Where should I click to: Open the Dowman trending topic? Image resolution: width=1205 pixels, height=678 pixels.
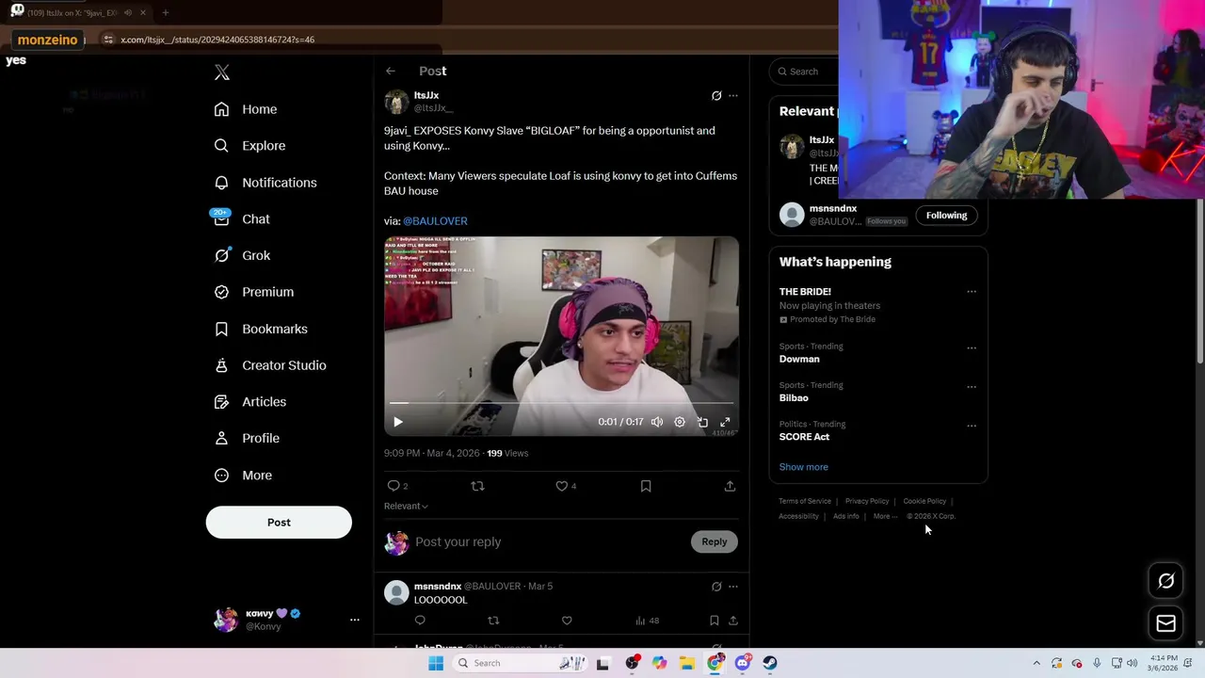coord(799,359)
